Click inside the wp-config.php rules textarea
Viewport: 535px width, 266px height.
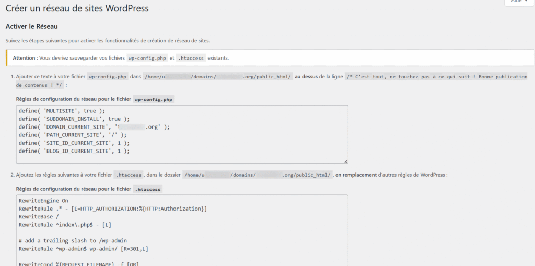pos(182,134)
